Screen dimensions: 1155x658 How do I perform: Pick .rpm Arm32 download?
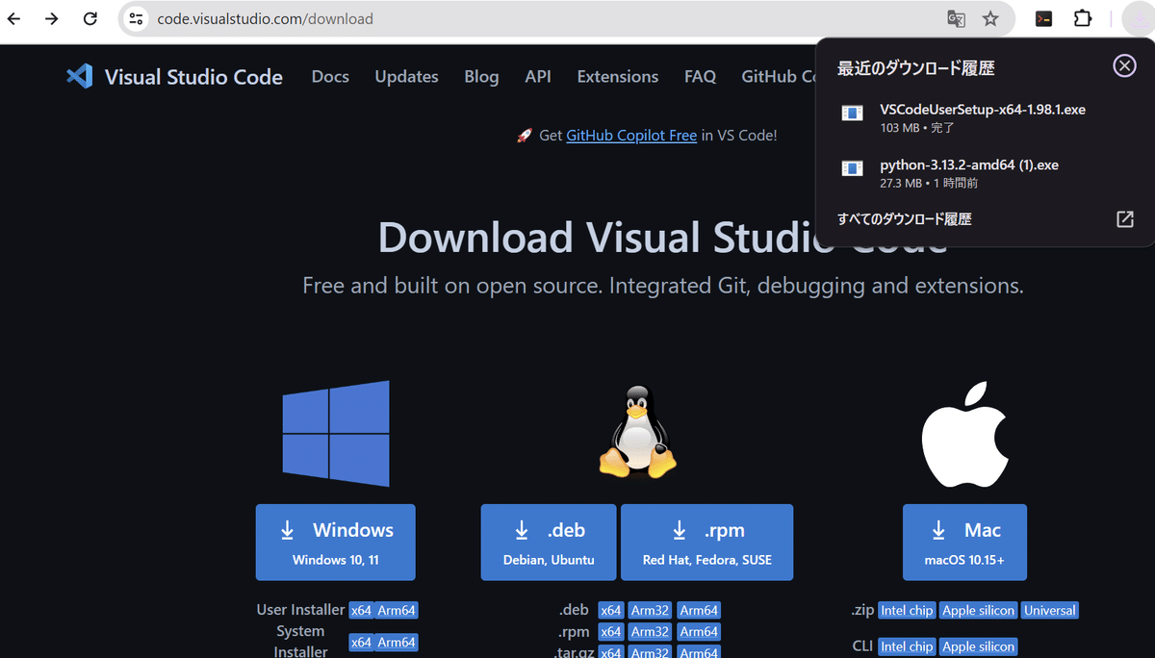[x=650, y=632]
